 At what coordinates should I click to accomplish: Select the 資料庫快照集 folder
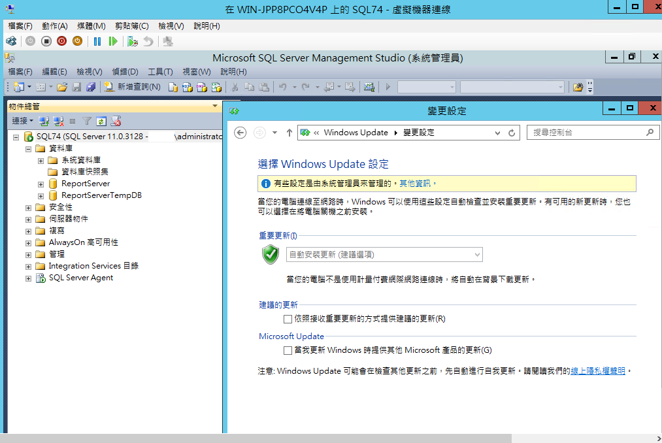(85, 171)
